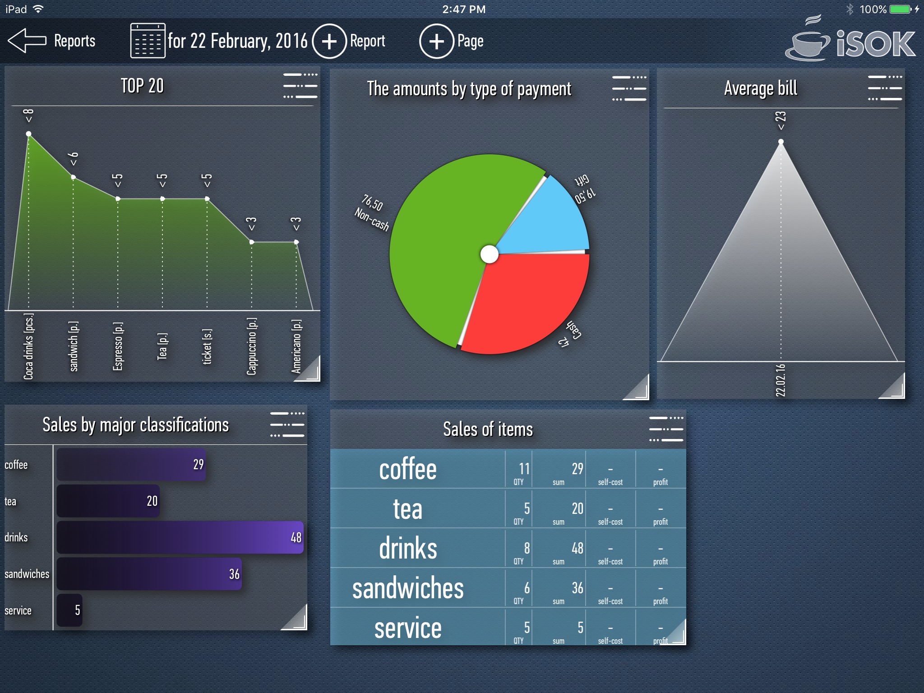Tap the Coca drinks data point
This screenshot has height=693, width=924.
click(x=28, y=134)
